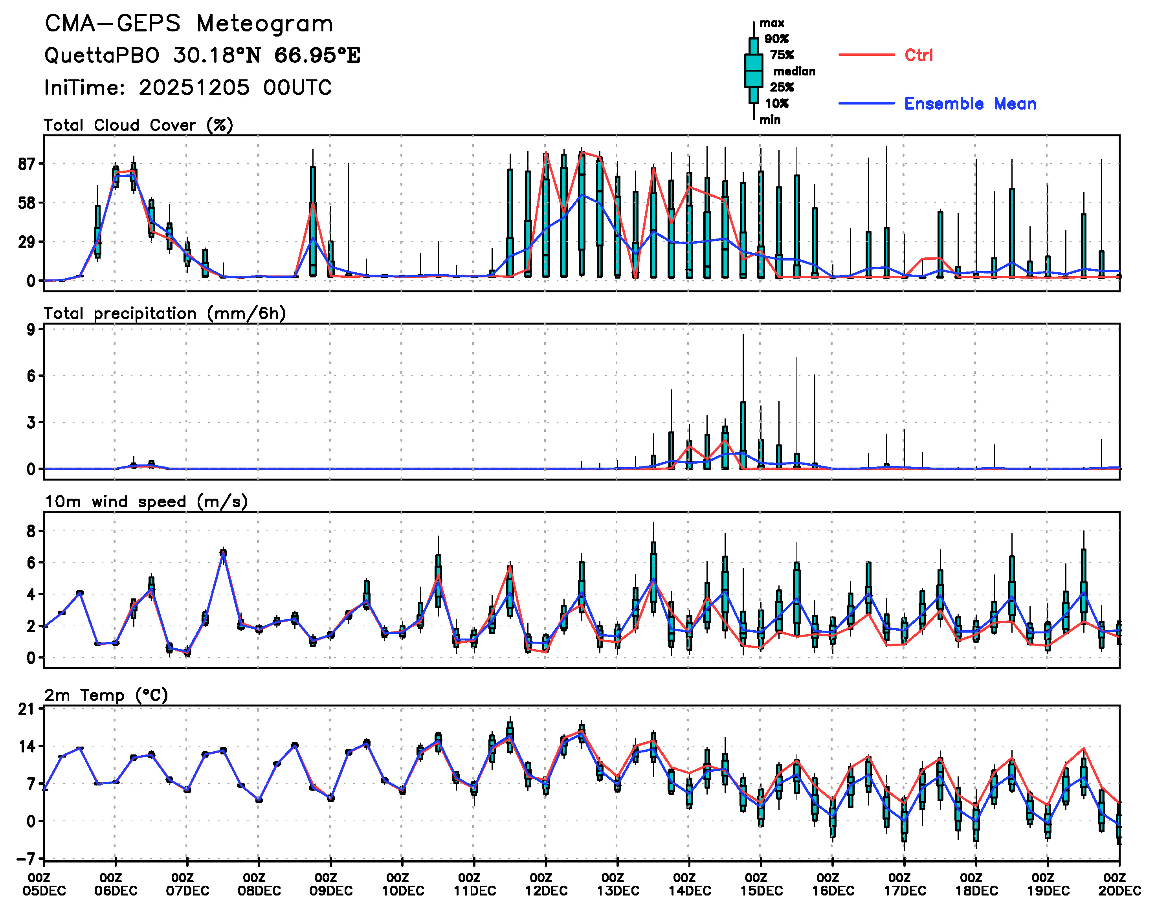Screen dimensions: 1156x912
Task: Click the median label in the legend
Action: point(794,71)
